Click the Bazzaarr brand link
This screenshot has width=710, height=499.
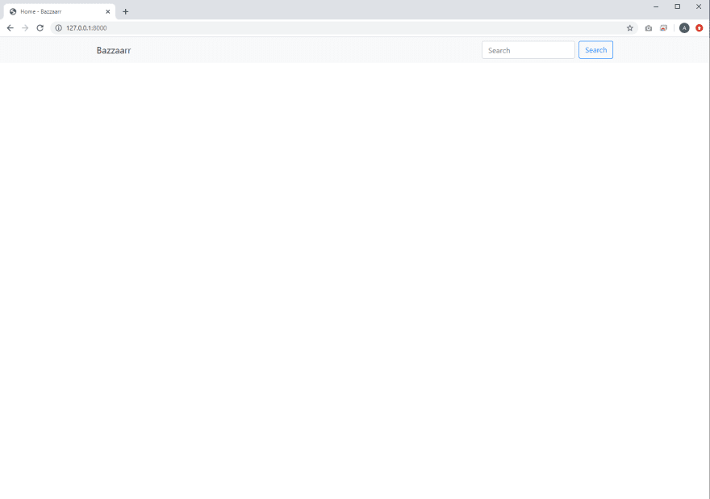pyautogui.click(x=114, y=50)
